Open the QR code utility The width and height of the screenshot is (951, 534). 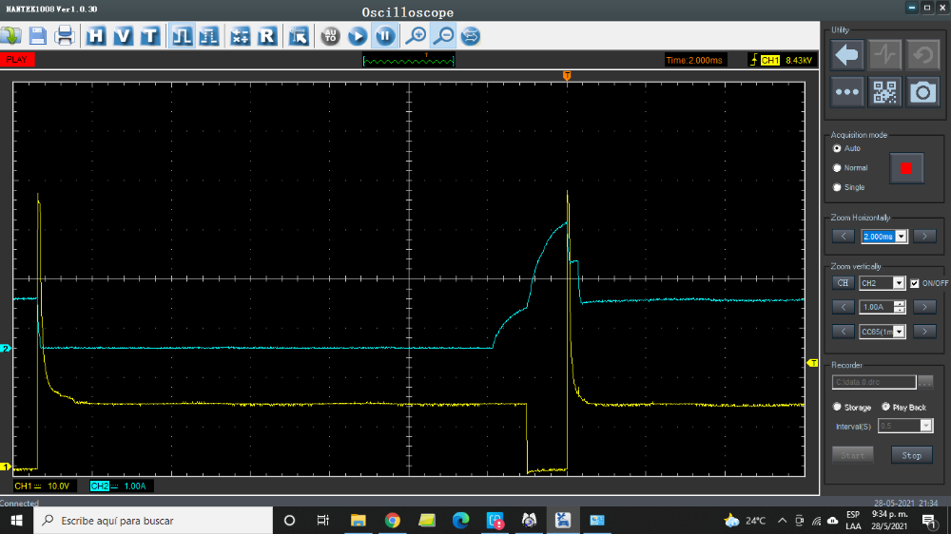coord(884,91)
